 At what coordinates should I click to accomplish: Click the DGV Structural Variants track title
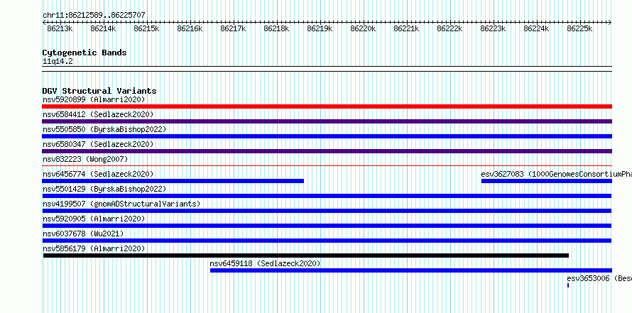[x=99, y=91]
